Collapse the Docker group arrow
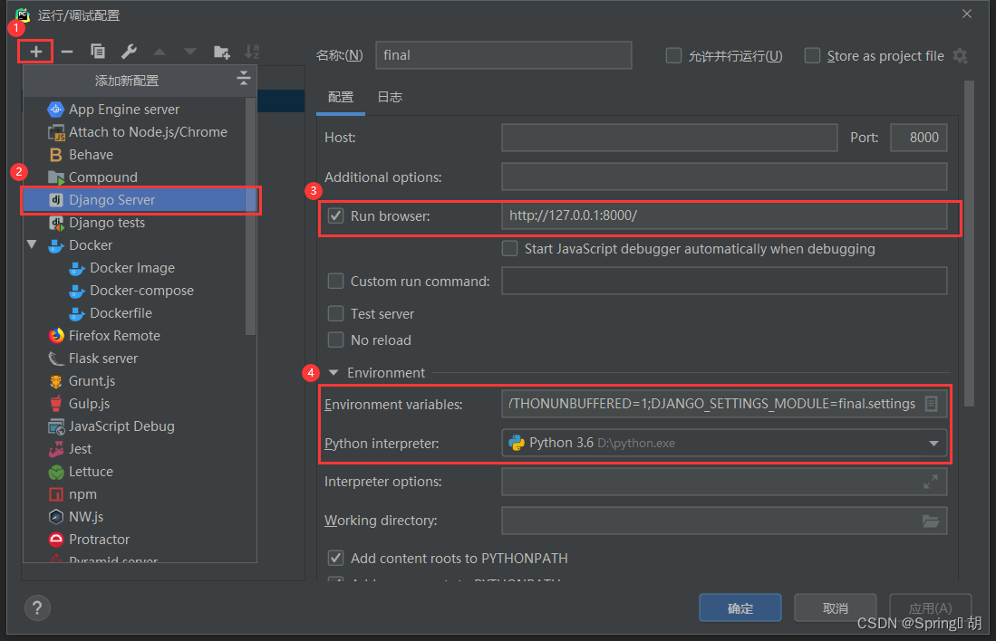 click(32, 245)
